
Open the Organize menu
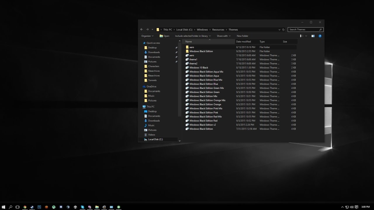click(x=147, y=36)
